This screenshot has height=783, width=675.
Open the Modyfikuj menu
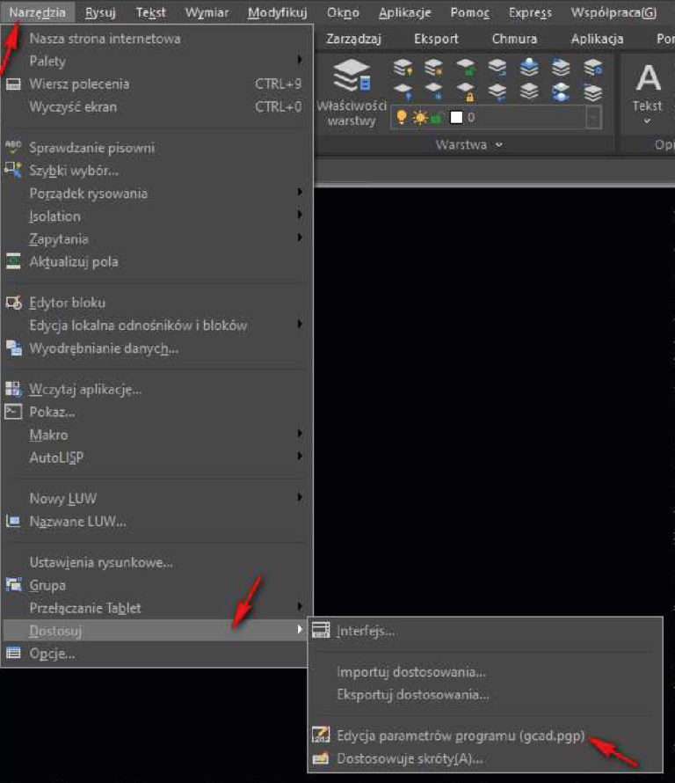click(276, 13)
